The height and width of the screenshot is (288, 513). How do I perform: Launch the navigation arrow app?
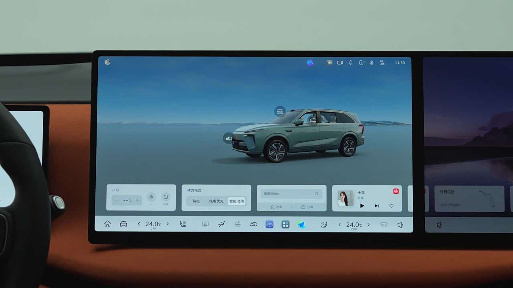coord(301,224)
